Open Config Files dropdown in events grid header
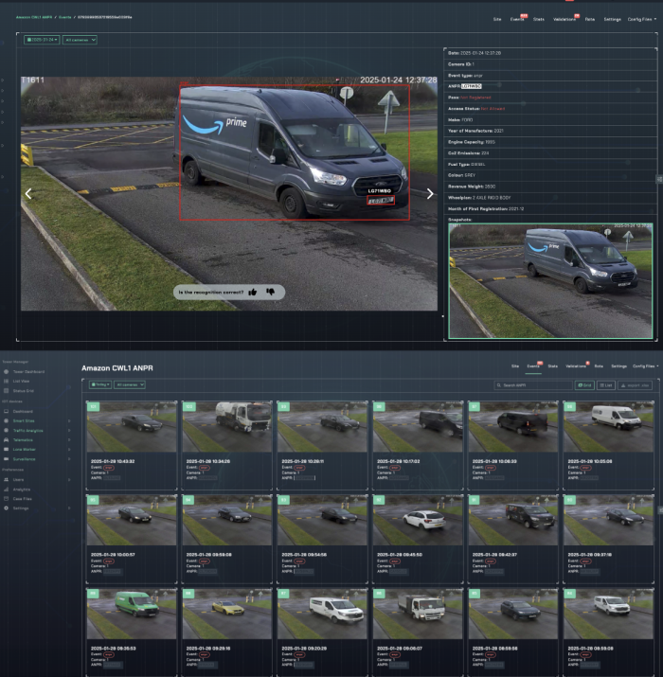This screenshot has height=677, width=663. point(645,366)
